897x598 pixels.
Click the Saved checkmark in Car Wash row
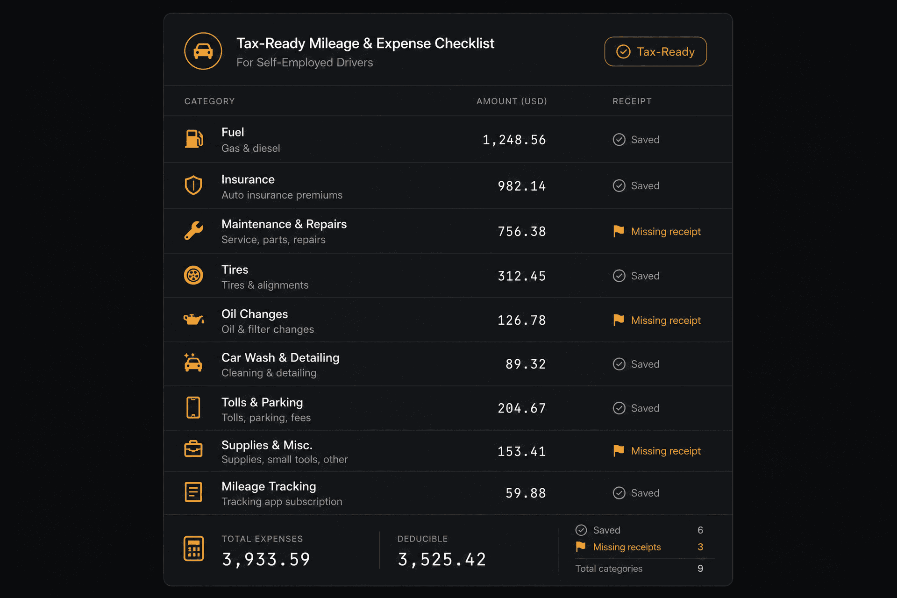tap(619, 364)
